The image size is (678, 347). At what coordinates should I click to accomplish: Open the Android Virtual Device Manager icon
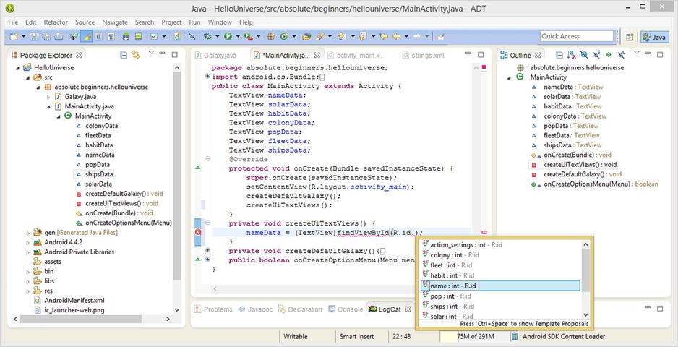(138, 37)
